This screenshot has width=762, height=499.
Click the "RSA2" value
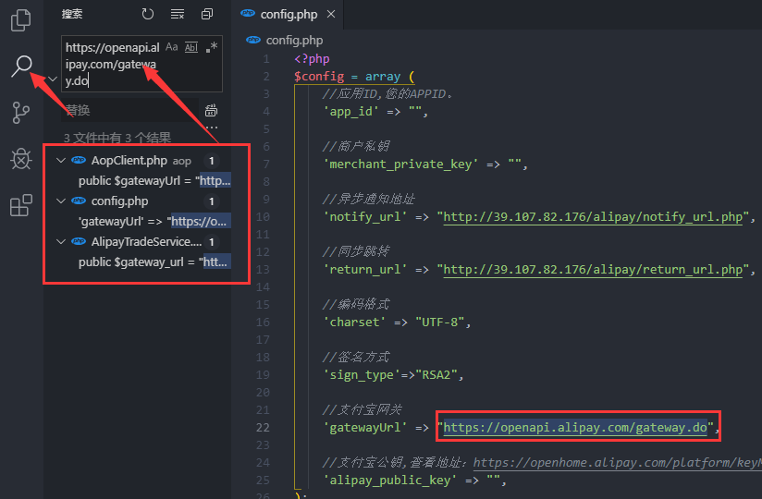[x=436, y=375]
